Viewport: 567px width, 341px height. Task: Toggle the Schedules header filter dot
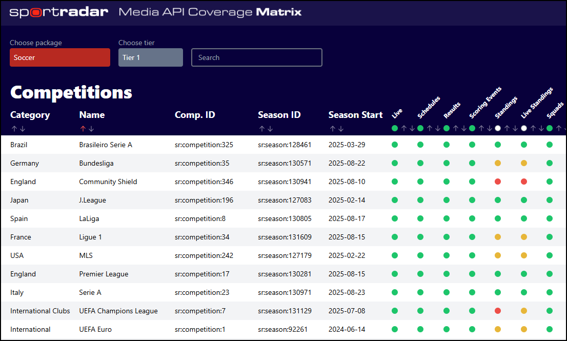pos(420,128)
